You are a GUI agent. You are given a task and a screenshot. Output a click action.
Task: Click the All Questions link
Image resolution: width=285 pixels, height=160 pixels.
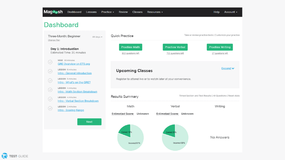[x=220, y=96]
